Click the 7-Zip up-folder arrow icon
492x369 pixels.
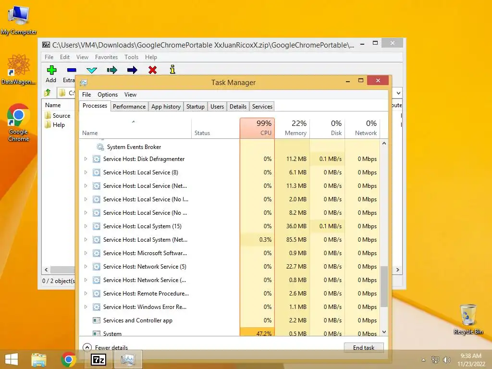tap(48, 93)
